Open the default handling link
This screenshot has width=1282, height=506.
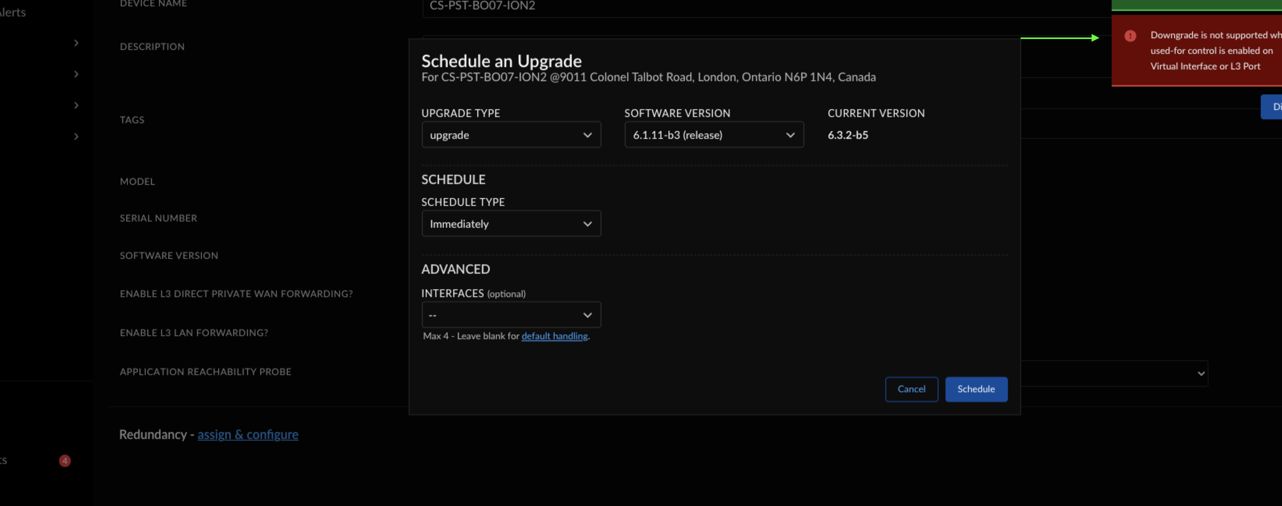[x=554, y=336]
